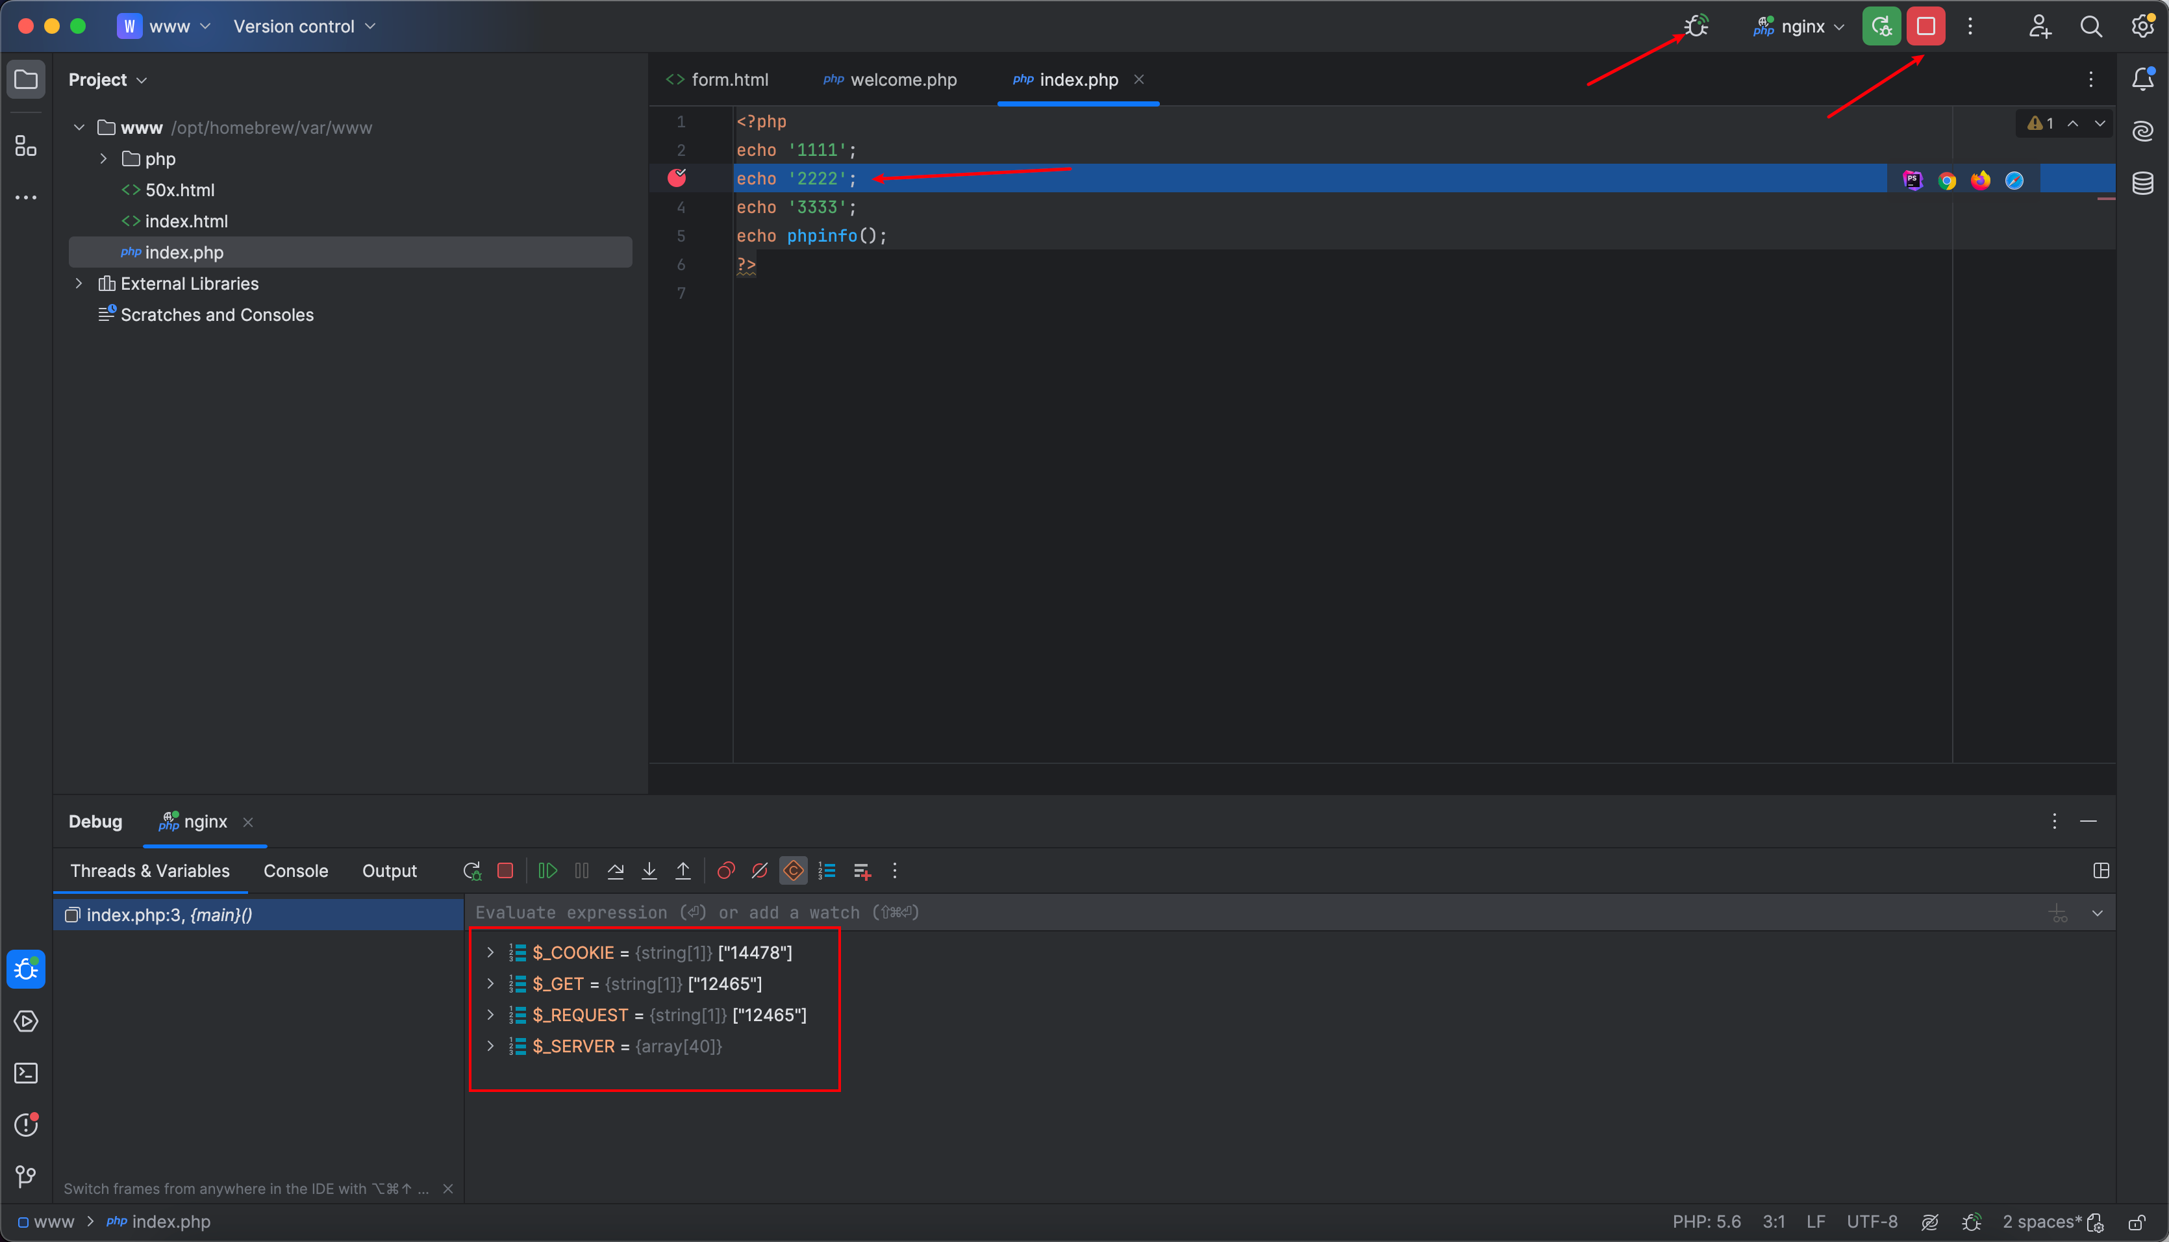Image resolution: width=2169 pixels, height=1242 pixels.
Task: Open the Services tool window icon
Action: [x=25, y=1021]
